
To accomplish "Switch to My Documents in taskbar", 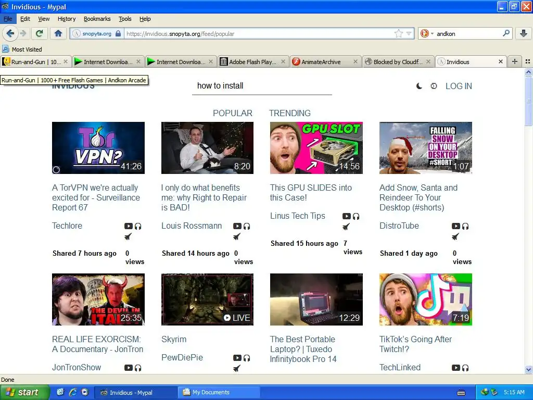I will (x=219, y=392).
